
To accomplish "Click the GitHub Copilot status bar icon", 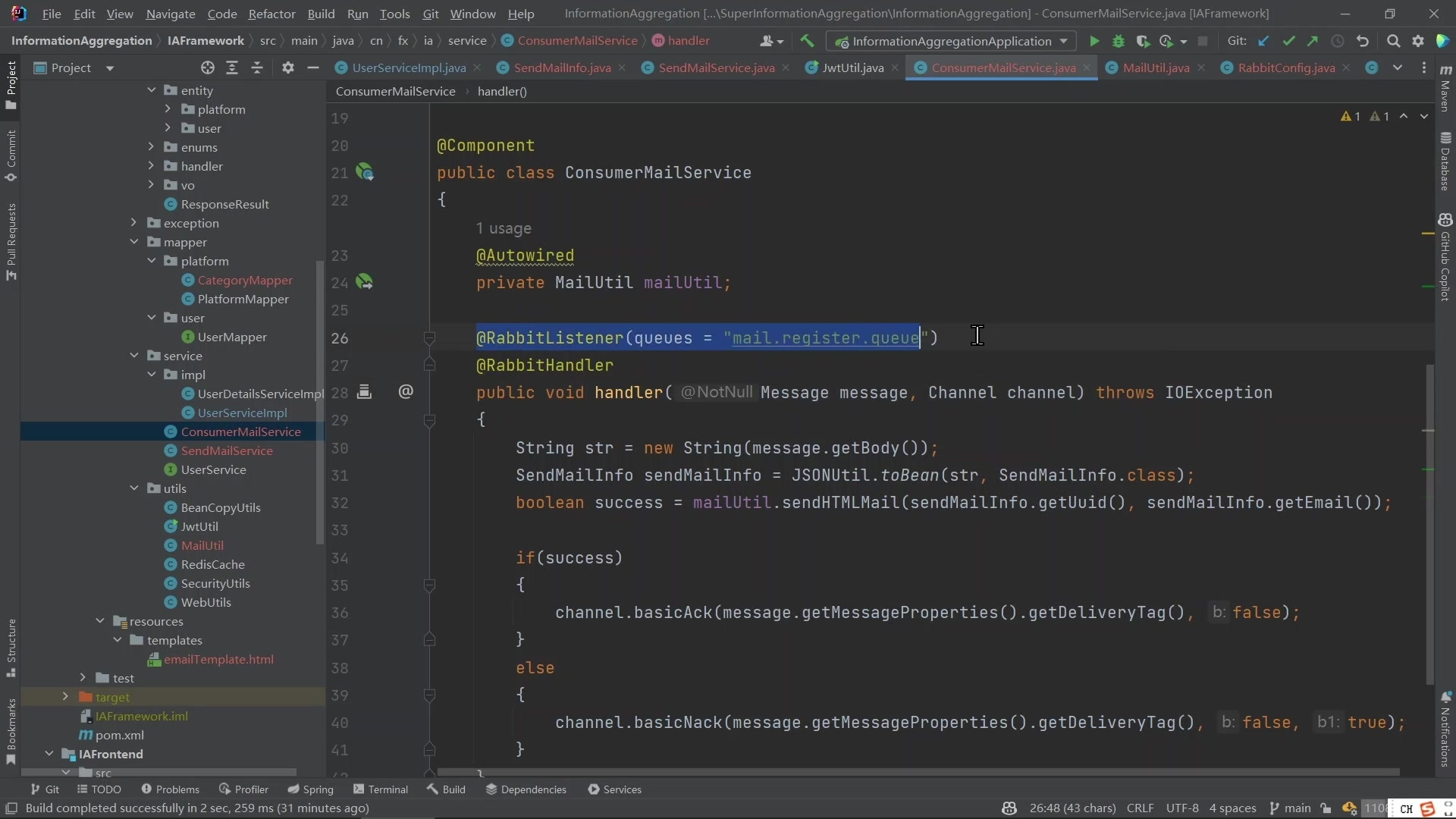I will pyautogui.click(x=1009, y=808).
